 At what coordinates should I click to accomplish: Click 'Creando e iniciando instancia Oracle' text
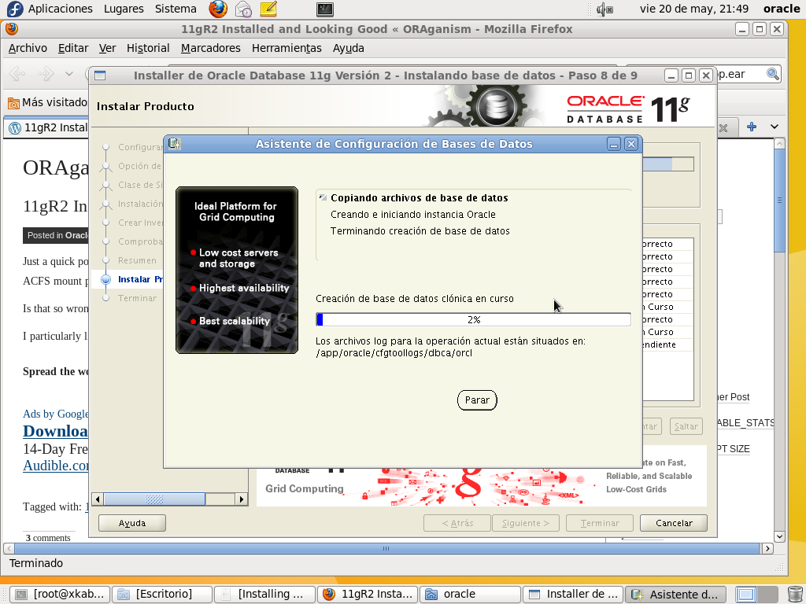tap(412, 215)
